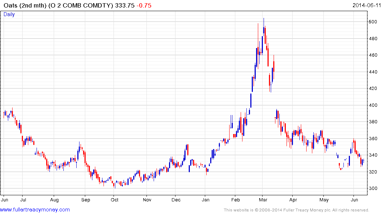Click the 380 price axis label

pyautogui.click(x=373, y=122)
